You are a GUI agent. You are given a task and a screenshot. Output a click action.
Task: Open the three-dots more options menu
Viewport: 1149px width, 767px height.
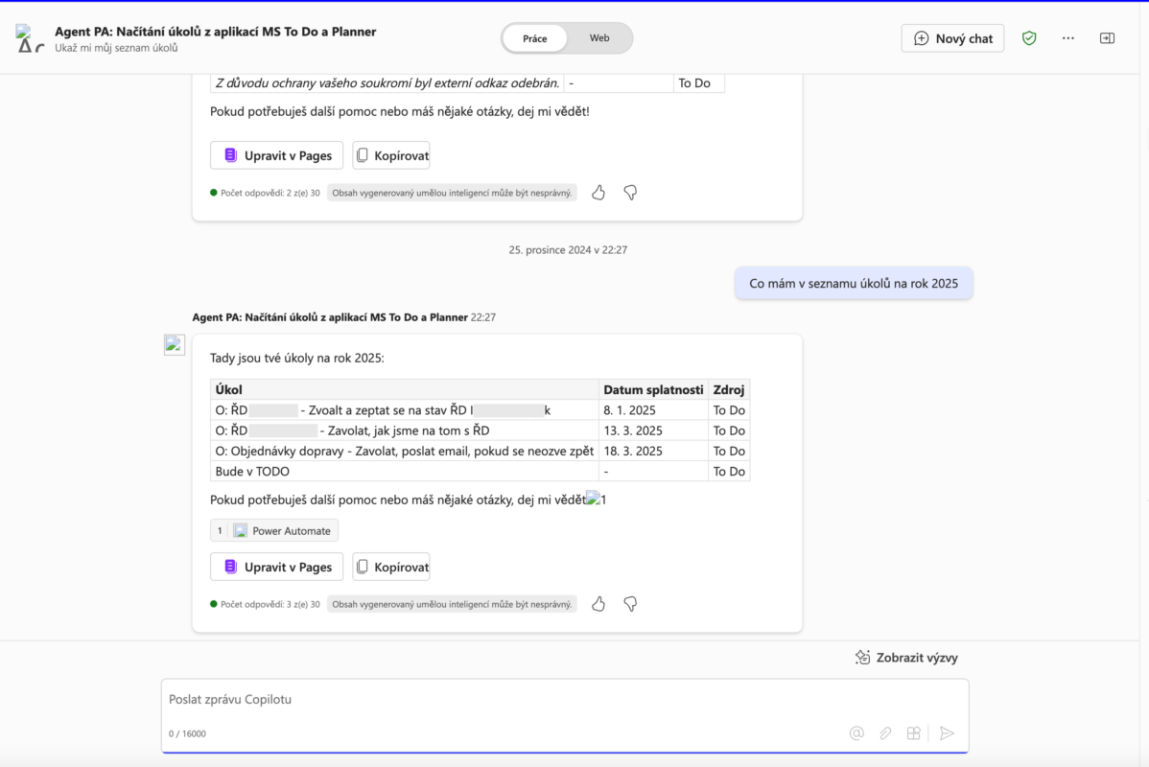tap(1068, 38)
